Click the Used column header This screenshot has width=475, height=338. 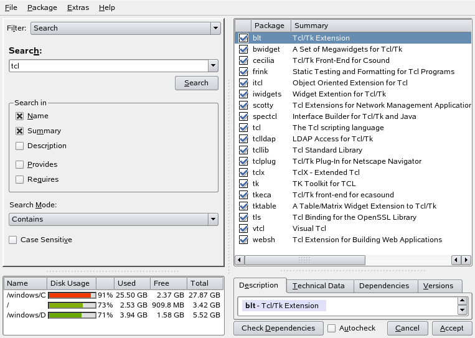click(132, 283)
